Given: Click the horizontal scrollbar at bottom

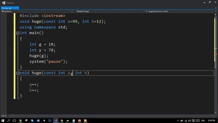Looking at the screenshot, I should (x=113, y=116).
